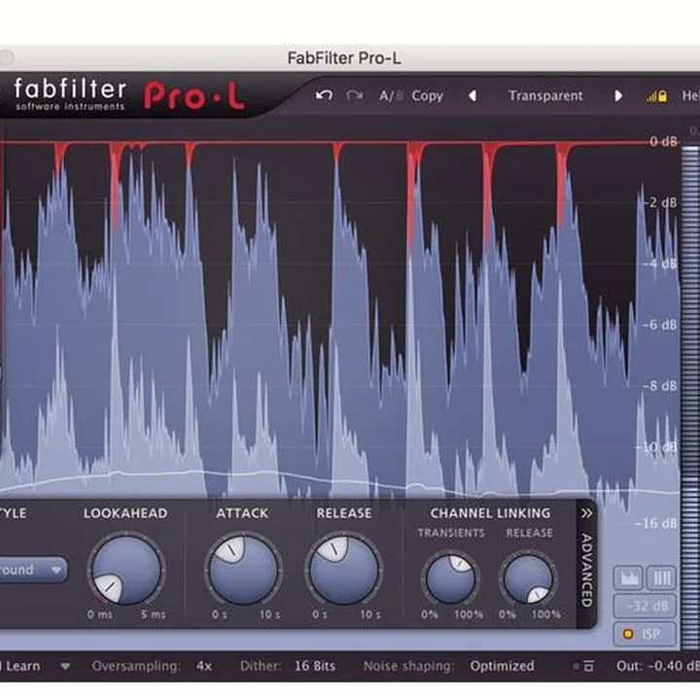700x700 pixels.
Task: Click the MIDI Learn button
Action: click(x=20, y=666)
